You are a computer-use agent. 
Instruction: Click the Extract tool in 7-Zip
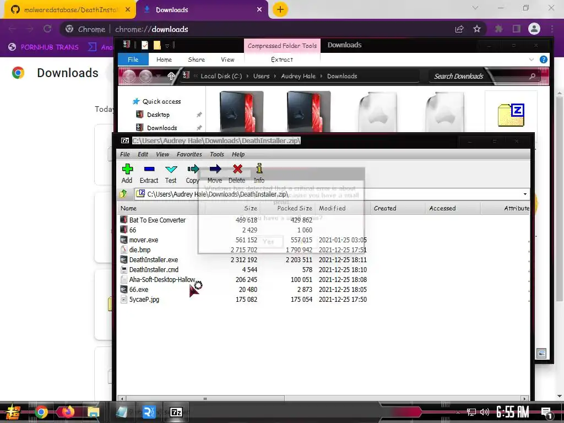(x=149, y=173)
